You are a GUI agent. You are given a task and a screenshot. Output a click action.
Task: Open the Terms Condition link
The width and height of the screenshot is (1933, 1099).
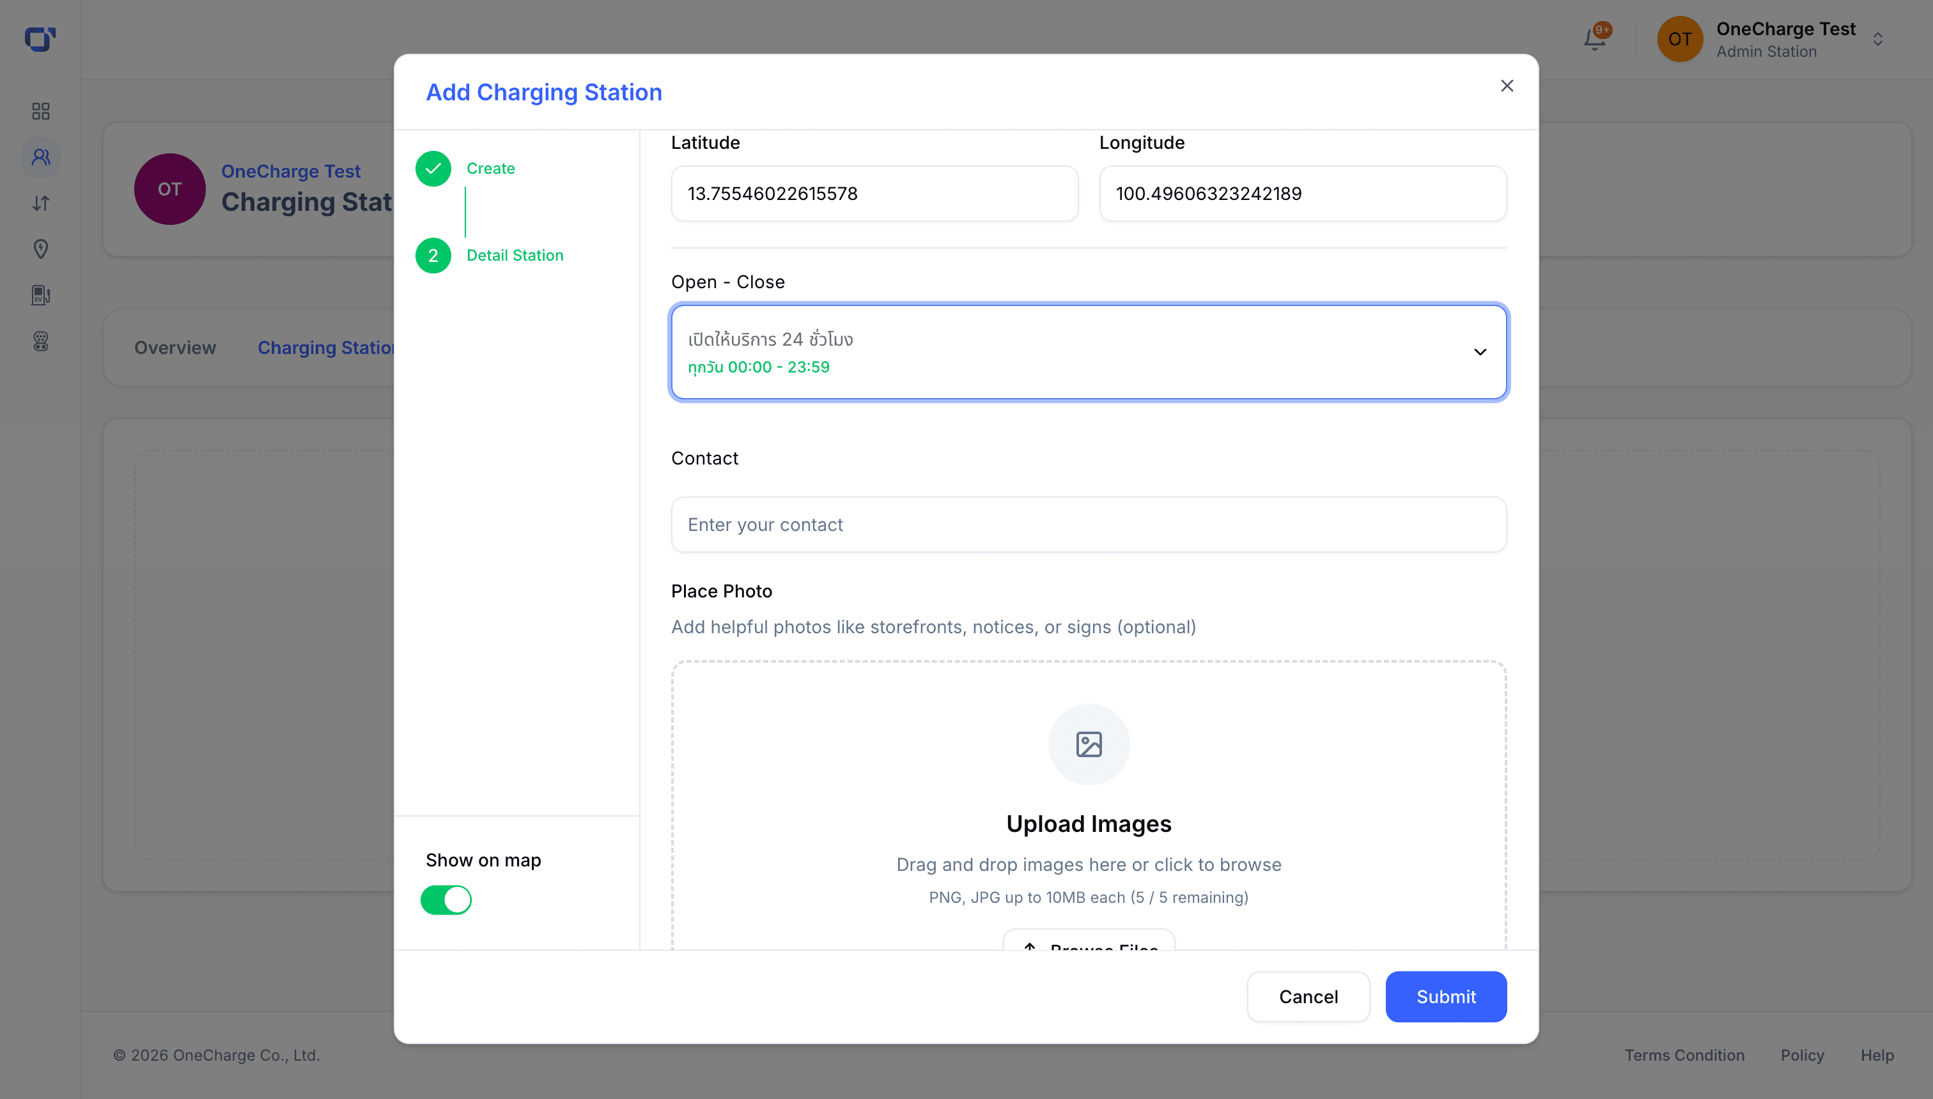pos(1684,1055)
